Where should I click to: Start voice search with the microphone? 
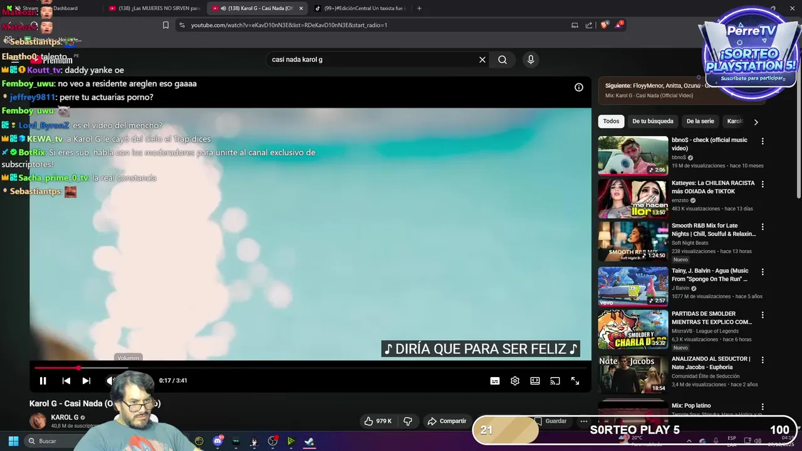531,60
